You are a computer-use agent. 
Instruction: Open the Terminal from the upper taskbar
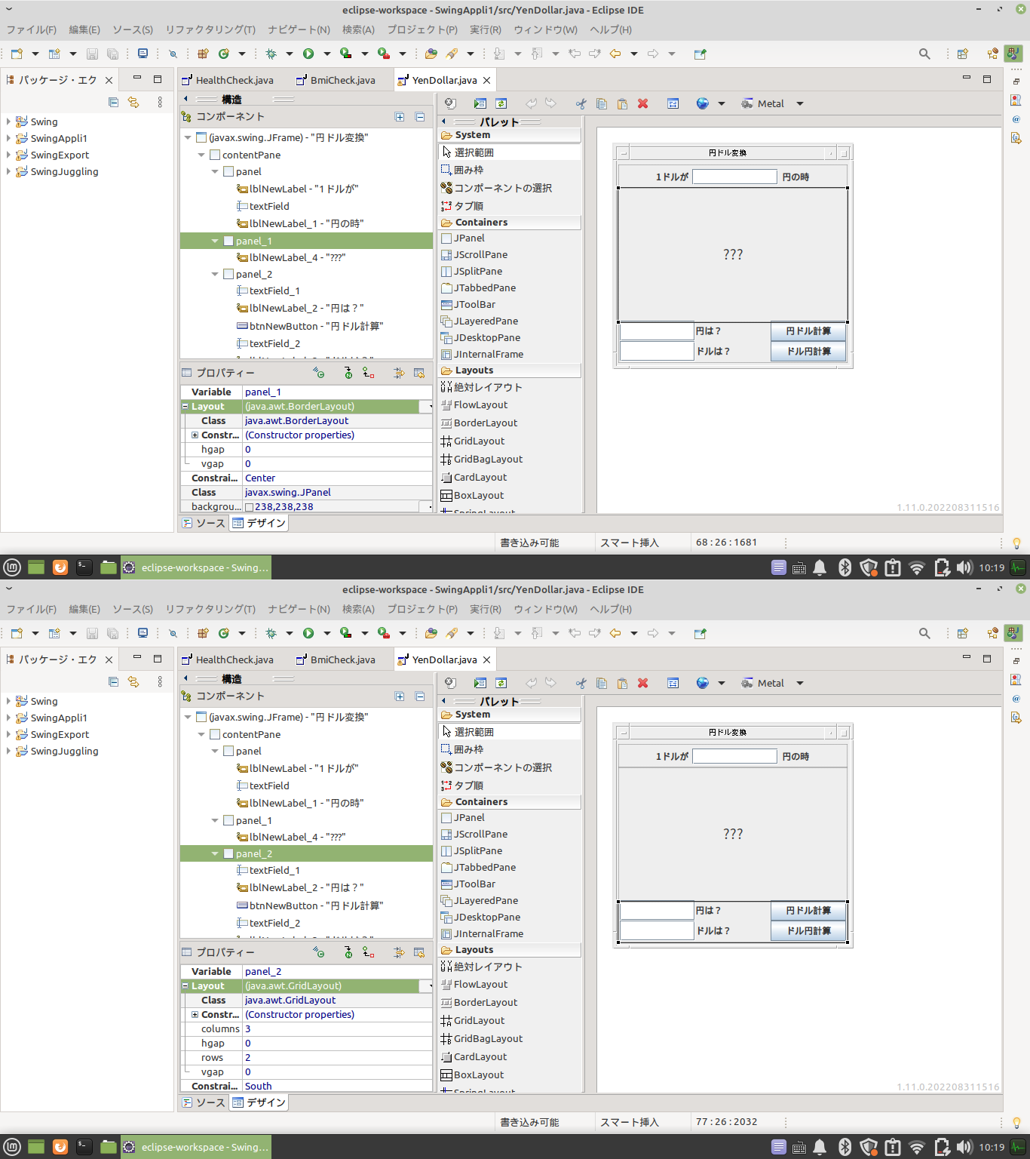pos(84,567)
